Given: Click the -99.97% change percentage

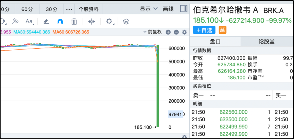Looking at the screenshot, I should coord(279,20).
